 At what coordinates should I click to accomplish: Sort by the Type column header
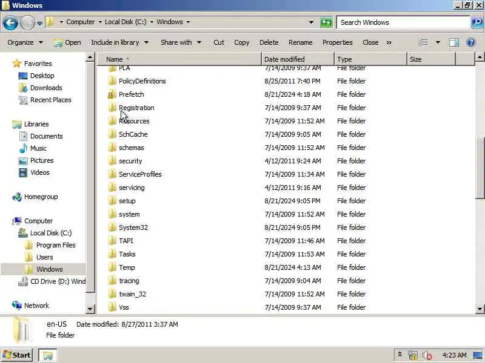[x=370, y=59]
